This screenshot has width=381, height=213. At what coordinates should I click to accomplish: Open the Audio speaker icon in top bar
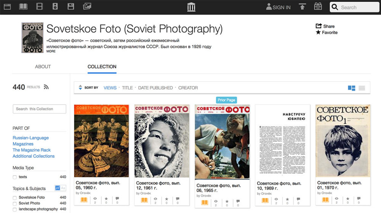click(55, 6)
